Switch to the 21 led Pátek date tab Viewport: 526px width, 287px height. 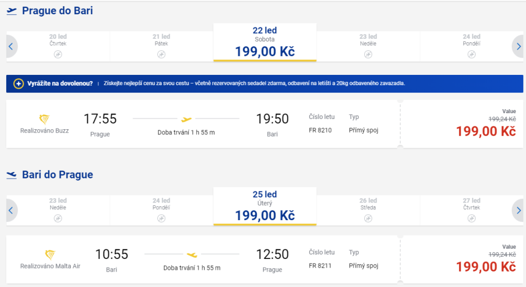point(161,46)
